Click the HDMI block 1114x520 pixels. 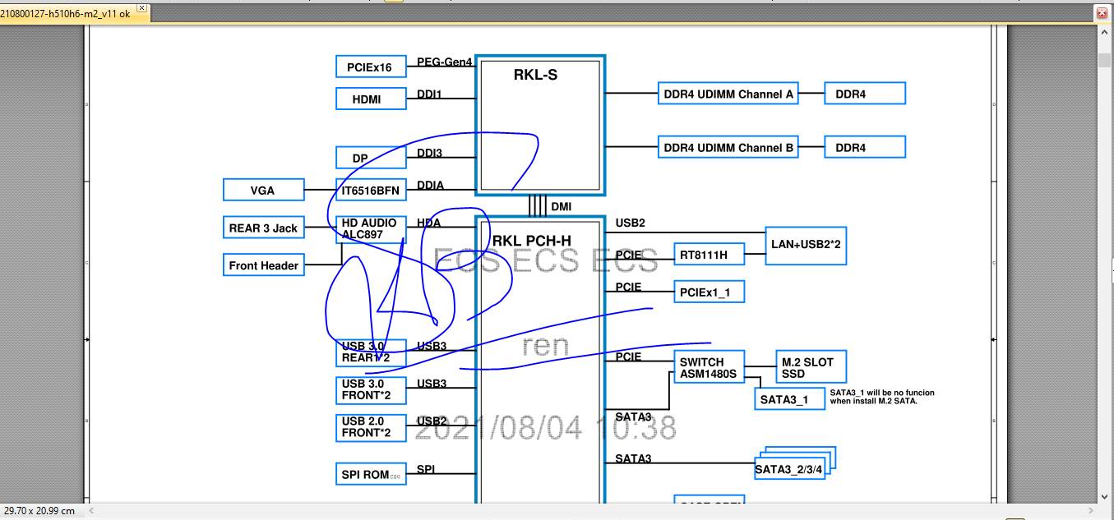coord(371,99)
